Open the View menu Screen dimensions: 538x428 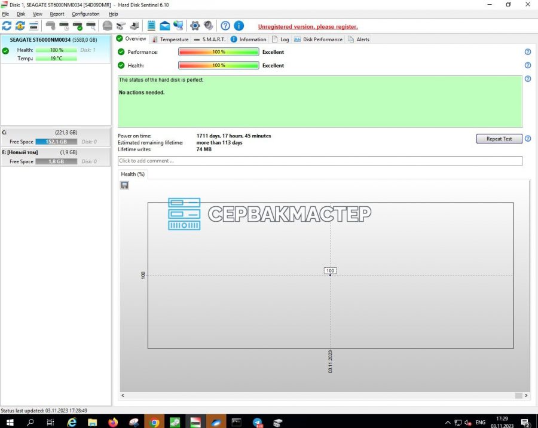[38, 14]
